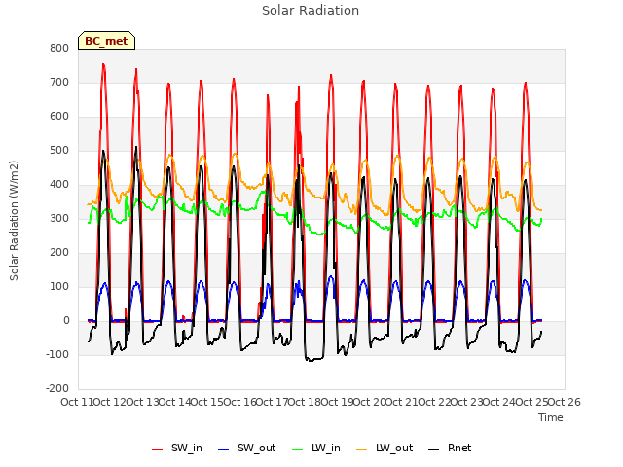Click the tallest SW_in peak on Oct 11
Screen dimensions: 623x467
pyautogui.click(x=103, y=64)
